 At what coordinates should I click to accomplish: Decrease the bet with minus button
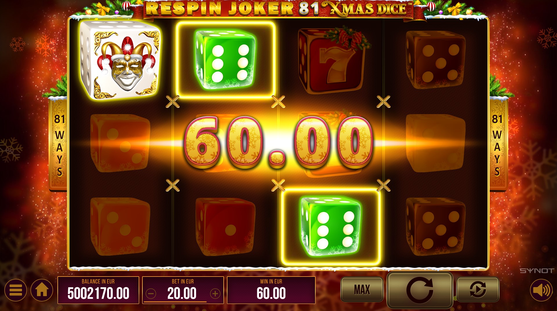click(151, 294)
